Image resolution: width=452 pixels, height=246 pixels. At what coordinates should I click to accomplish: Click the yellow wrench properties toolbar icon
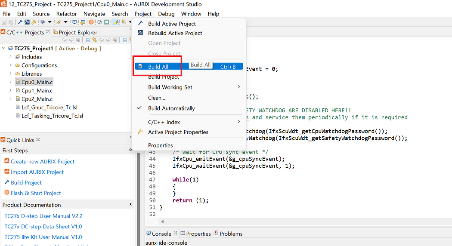34,22
